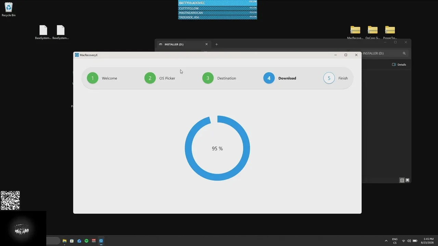Image resolution: width=438 pixels, height=246 pixels.
Task: Switch Explorer to the details list view icon
Action: coord(402,180)
